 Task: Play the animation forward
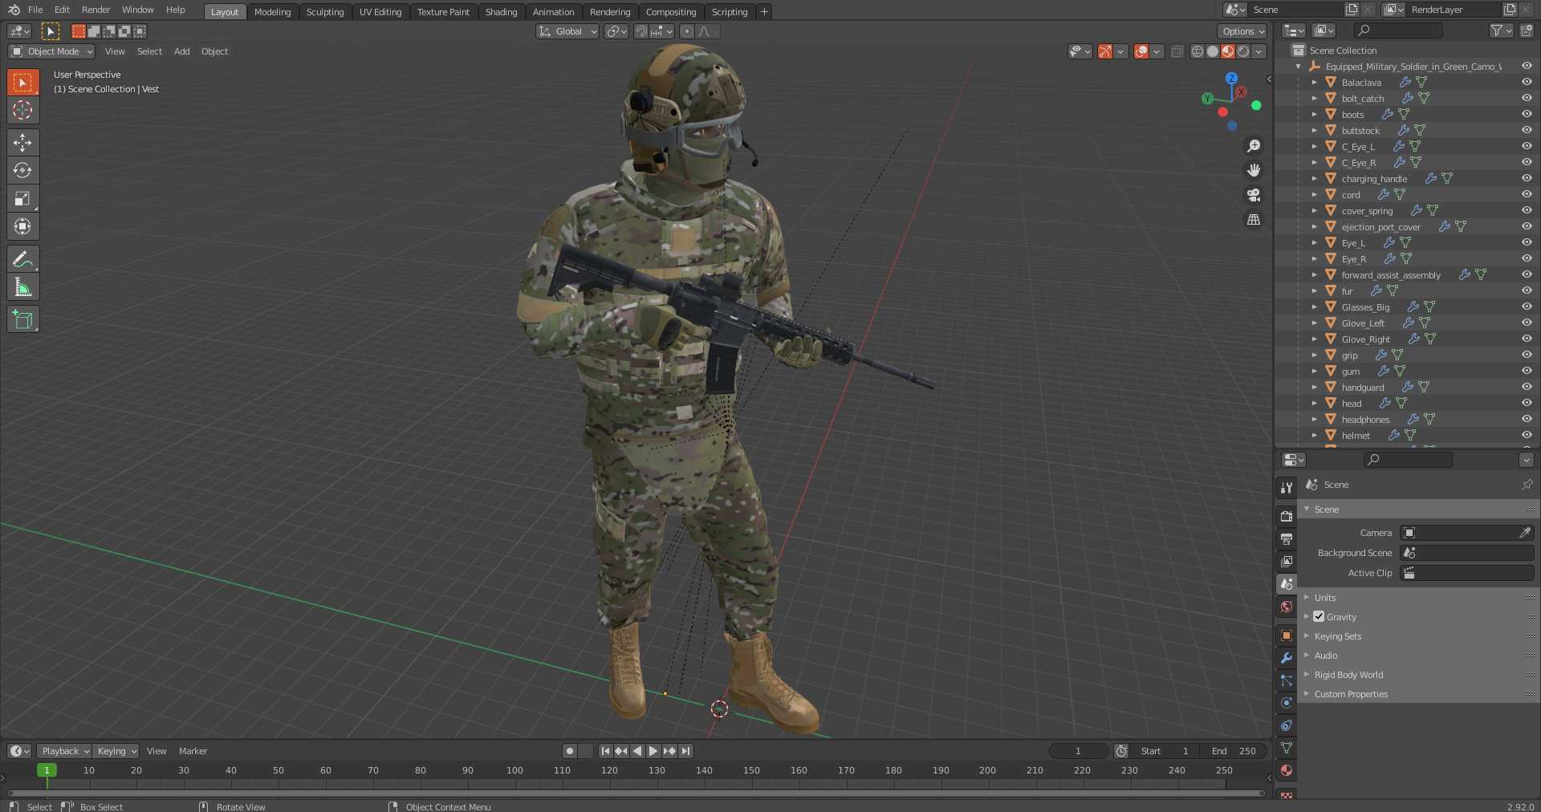(653, 751)
